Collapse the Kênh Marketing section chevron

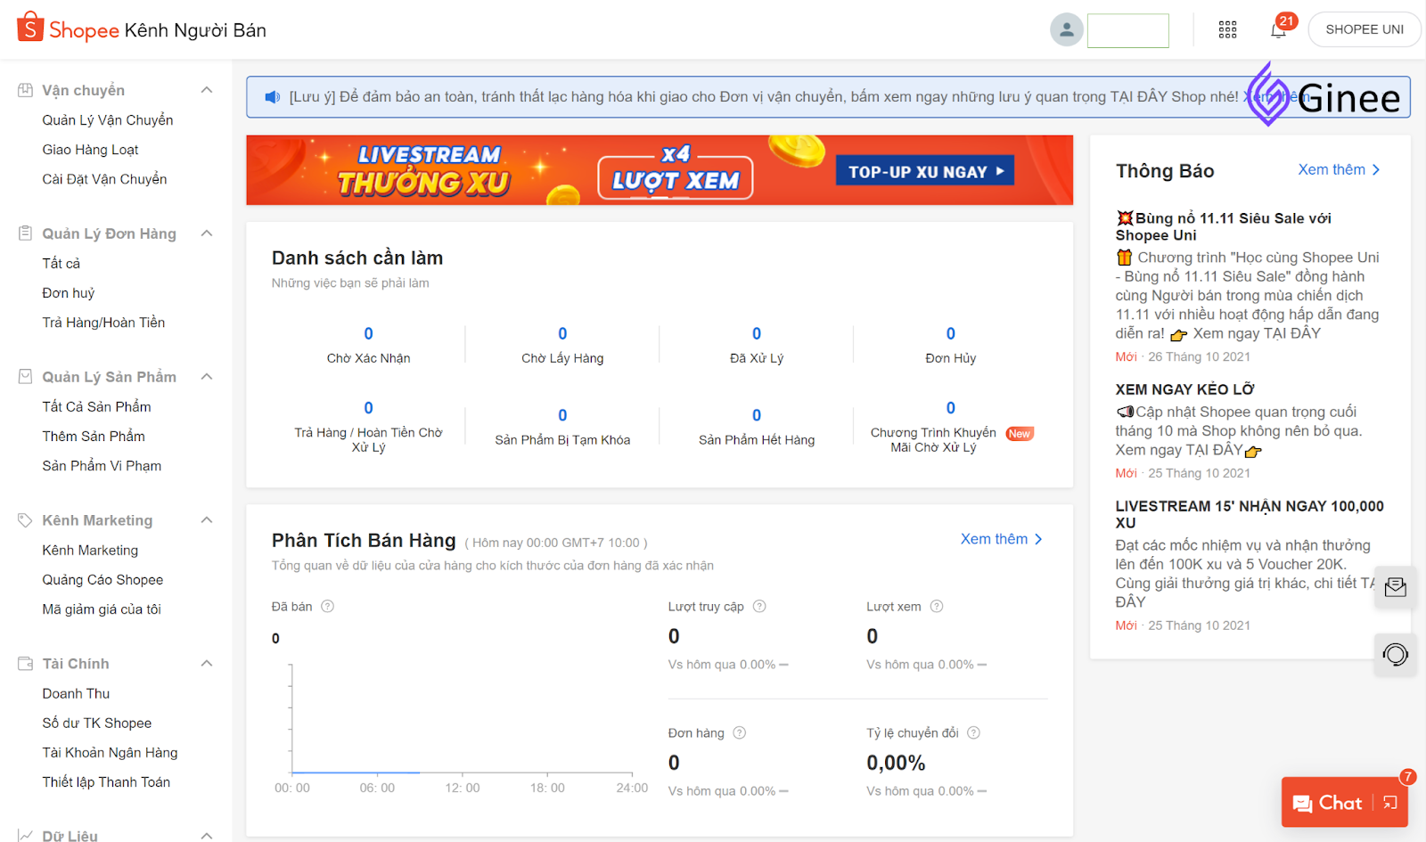tap(207, 520)
